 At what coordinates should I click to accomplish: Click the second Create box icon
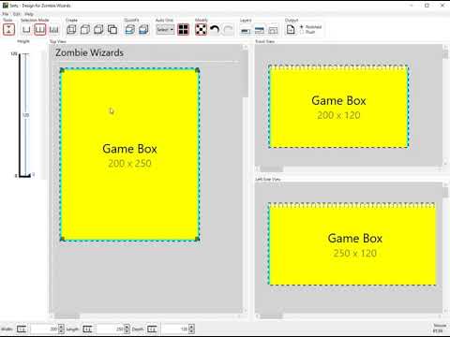85,30
